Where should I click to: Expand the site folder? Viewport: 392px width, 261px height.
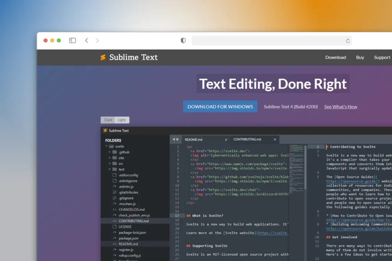tap(110, 158)
